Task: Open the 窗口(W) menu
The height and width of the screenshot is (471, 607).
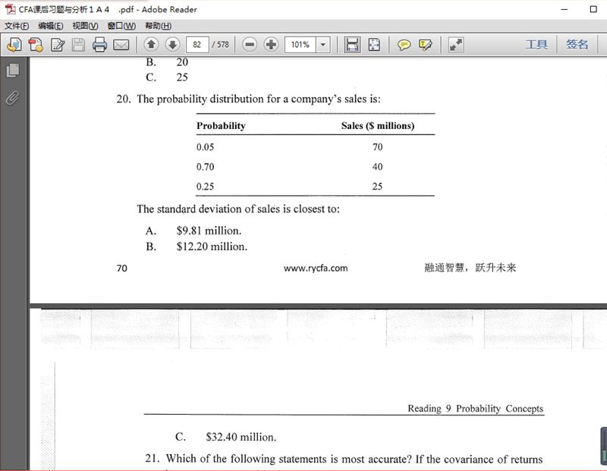Action: click(121, 26)
